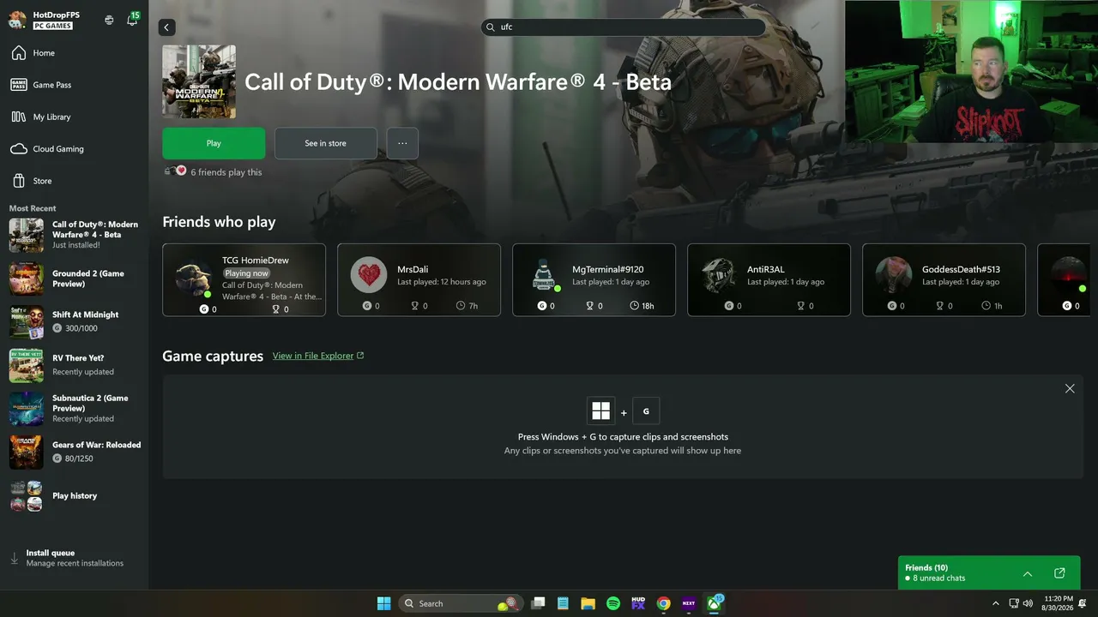Screen dimensions: 1098x617
Task: Open the NEXT app on the taskbar
Action: point(688,603)
